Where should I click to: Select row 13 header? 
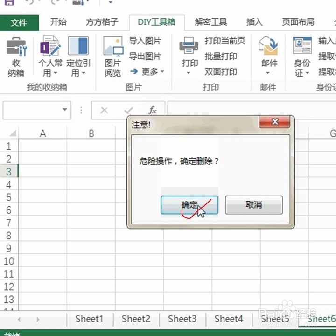pos(9,299)
